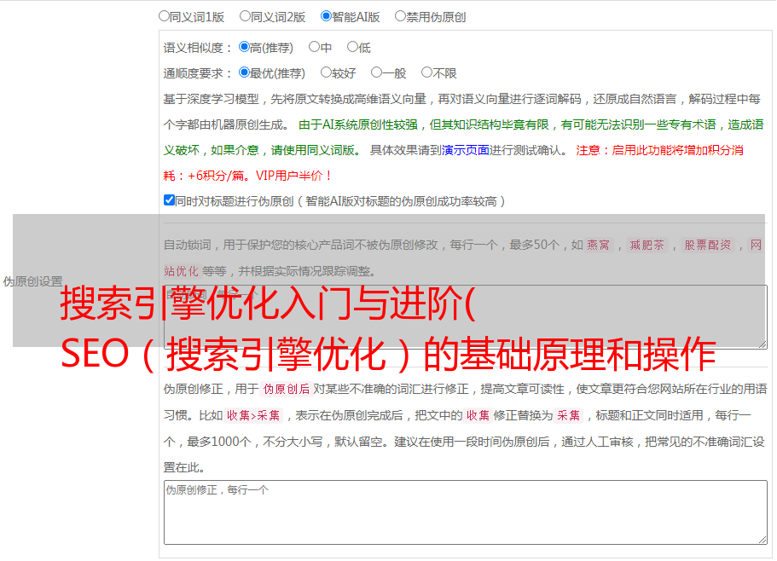
Task: Select the 同义词2版 radio option
Action: (245, 16)
